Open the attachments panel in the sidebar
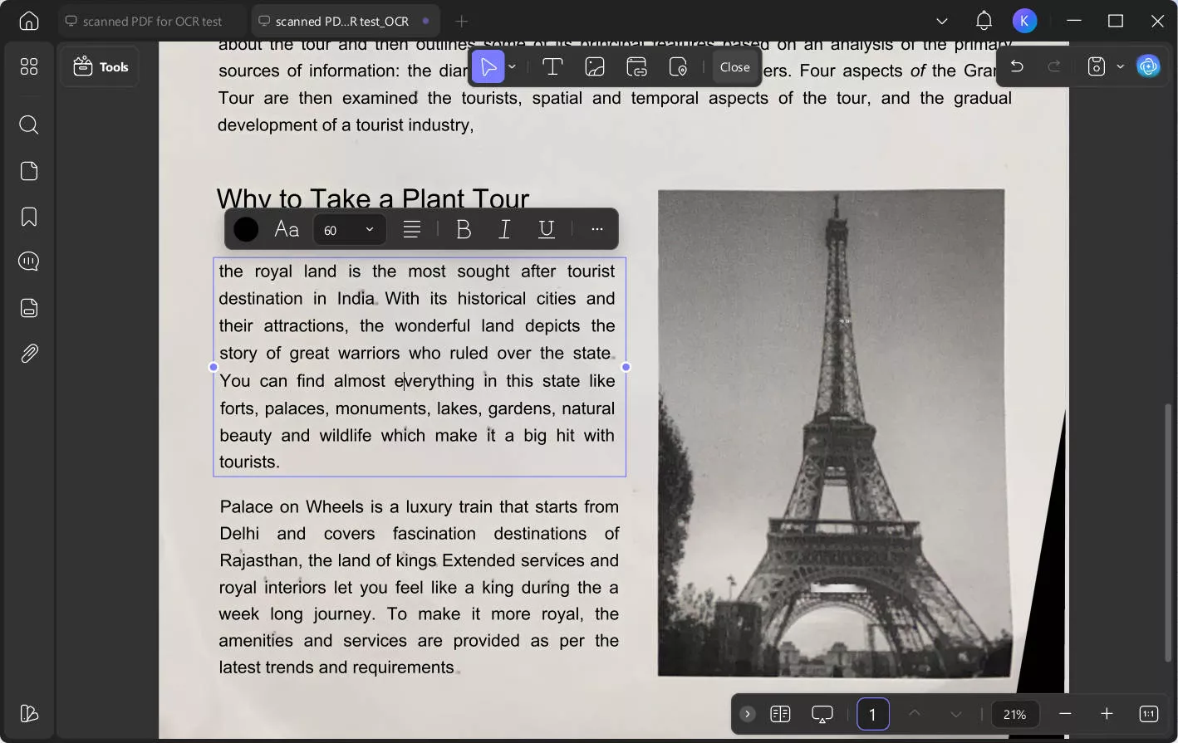Image resolution: width=1178 pixels, height=743 pixels. point(28,353)
